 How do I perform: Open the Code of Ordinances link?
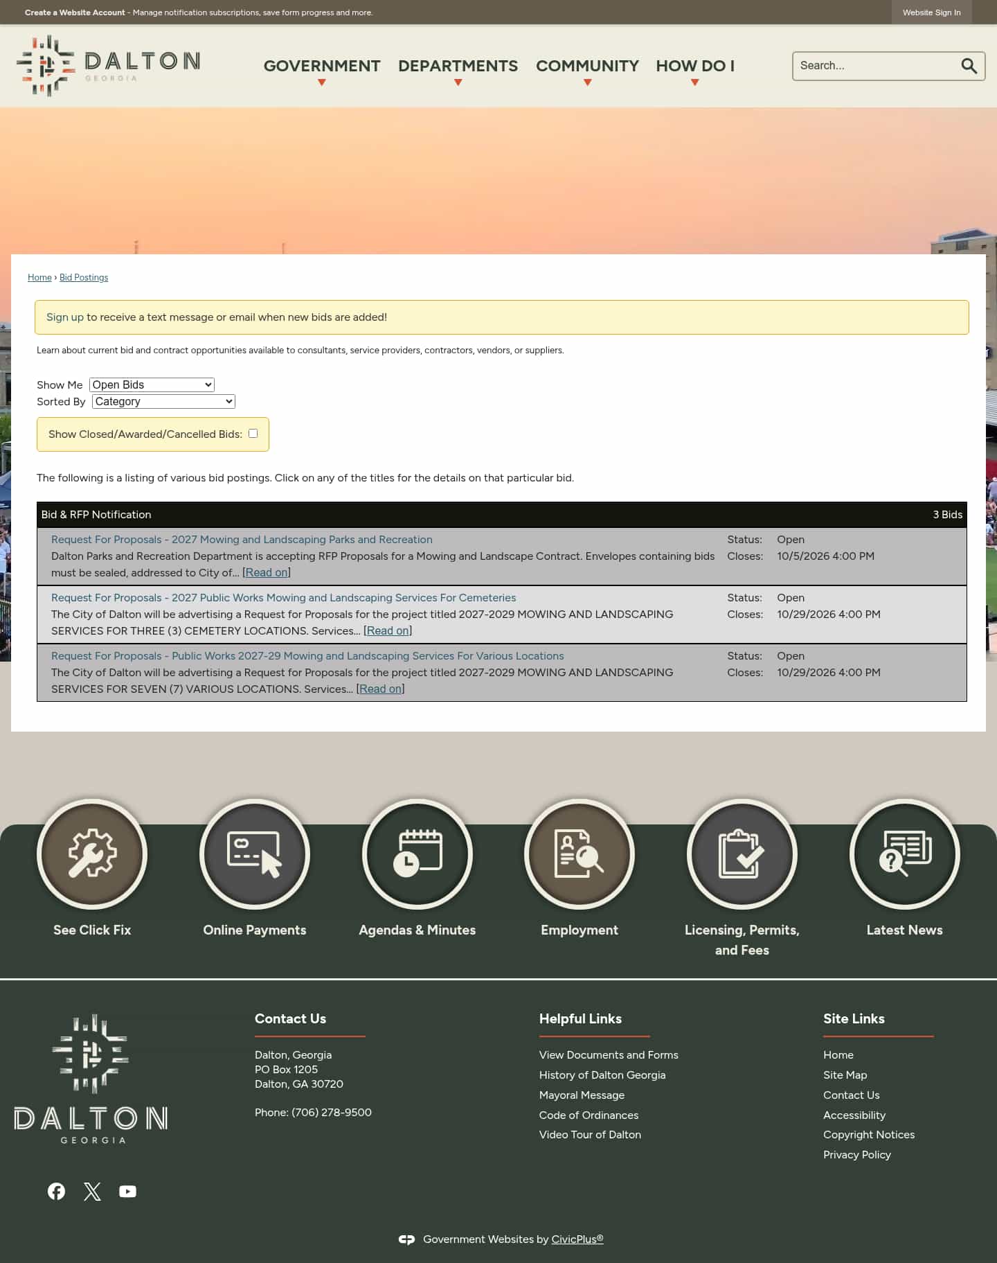point(589,1115)
